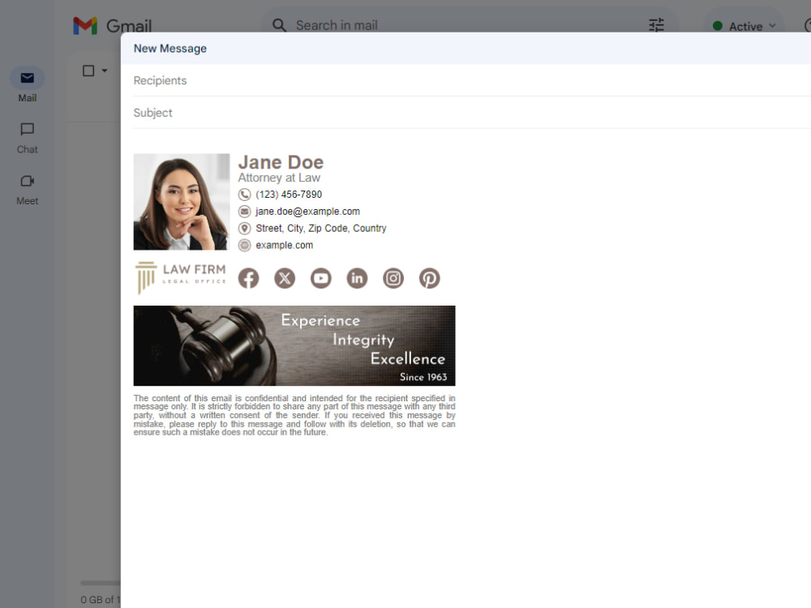Click the phone number (123) 456-7890
The image size is (811, 608).
coord(289,195)
